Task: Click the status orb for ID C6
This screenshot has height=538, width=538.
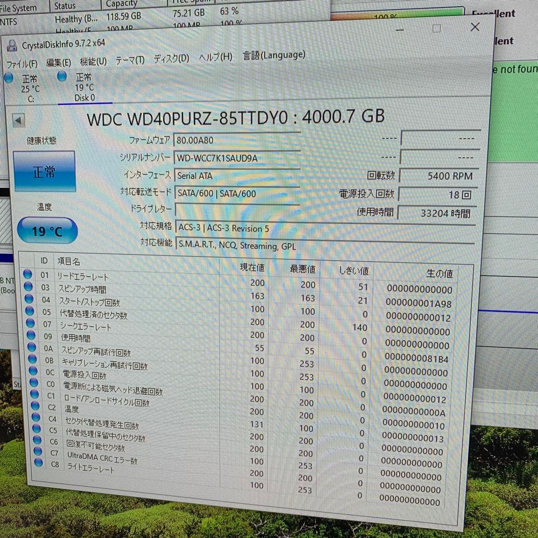Action: (37, 440)
